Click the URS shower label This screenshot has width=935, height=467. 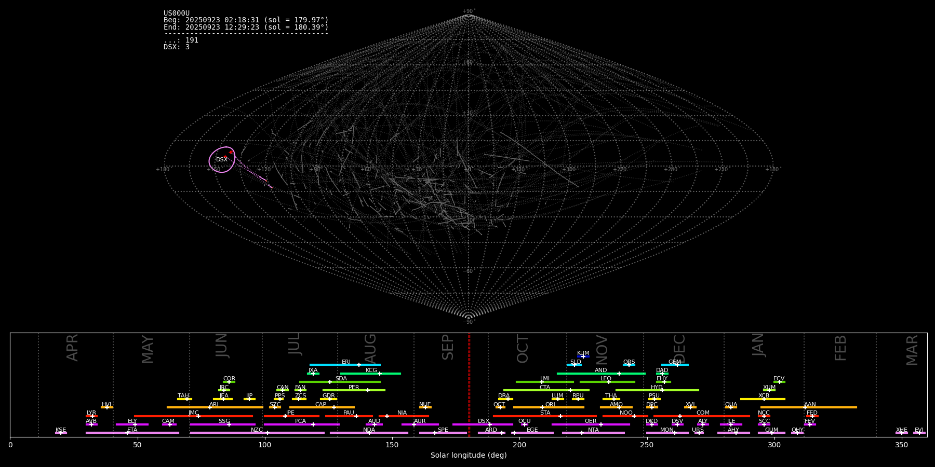tap(698, 430)
